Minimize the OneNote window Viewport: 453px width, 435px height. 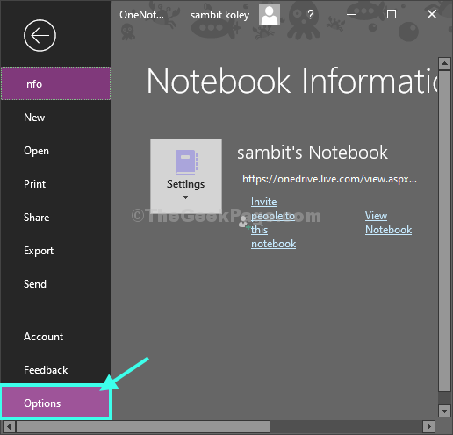click(x=351, y=14)
